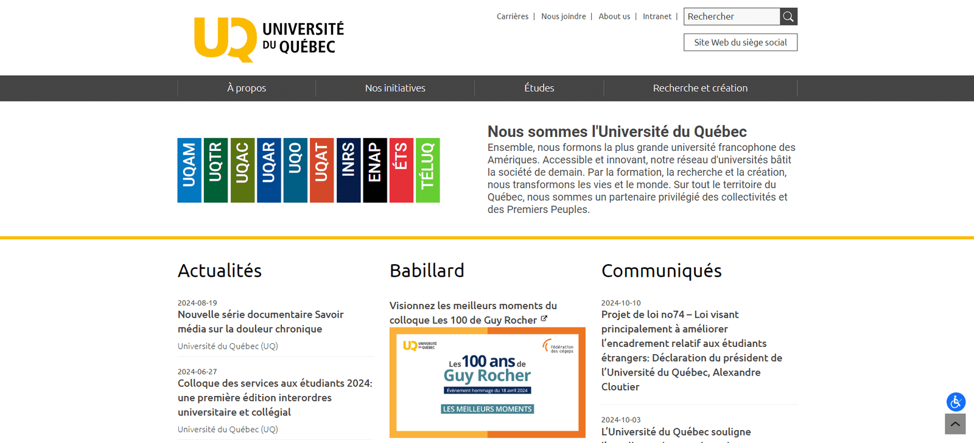This screenshot has height=443, width=974.
Task: Click Nous sommes l'Université du Québec heading
Action: [x=617, y=131]
